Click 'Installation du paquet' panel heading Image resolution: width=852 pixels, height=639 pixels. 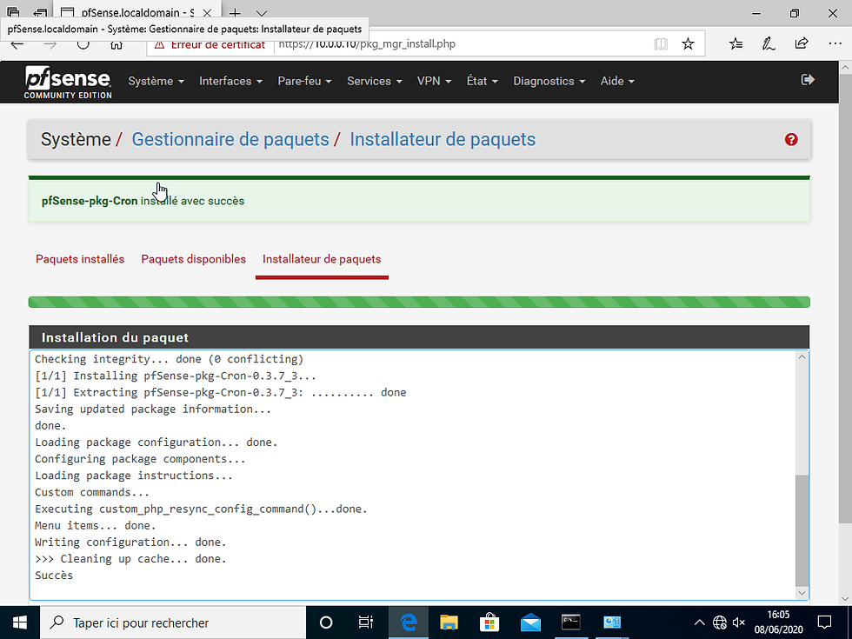[115, 337]
